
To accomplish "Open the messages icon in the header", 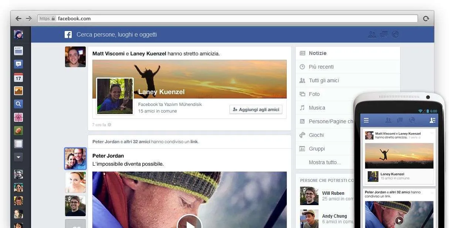I will click(x=384, y=34).
